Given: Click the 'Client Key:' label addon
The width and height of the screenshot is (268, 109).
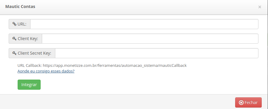Looking at the screenshot, I should click(x=25, y=39).
